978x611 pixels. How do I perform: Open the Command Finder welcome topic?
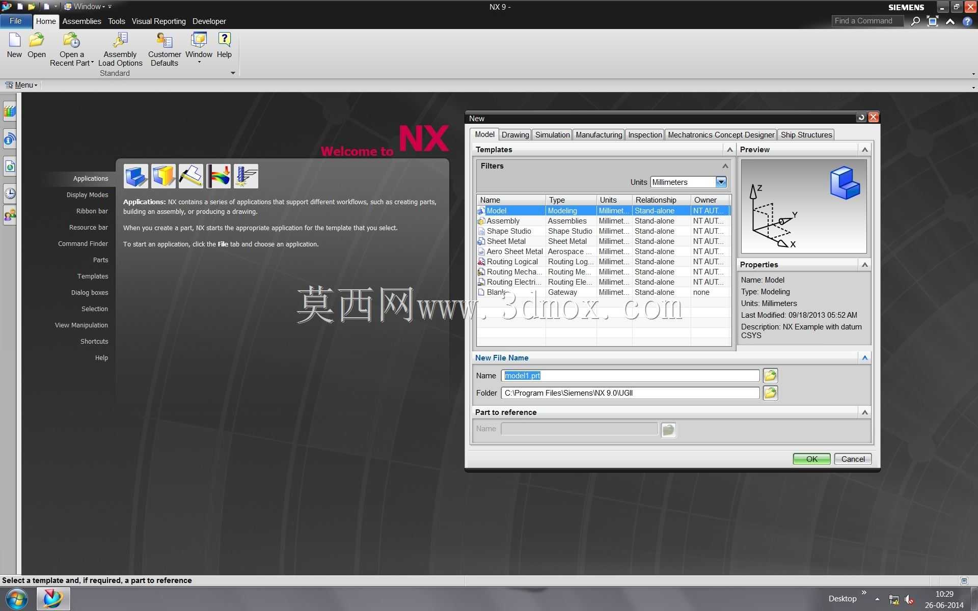tap(83, 244)
